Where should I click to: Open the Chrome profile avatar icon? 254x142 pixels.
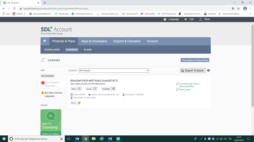(x=245, y=9)
